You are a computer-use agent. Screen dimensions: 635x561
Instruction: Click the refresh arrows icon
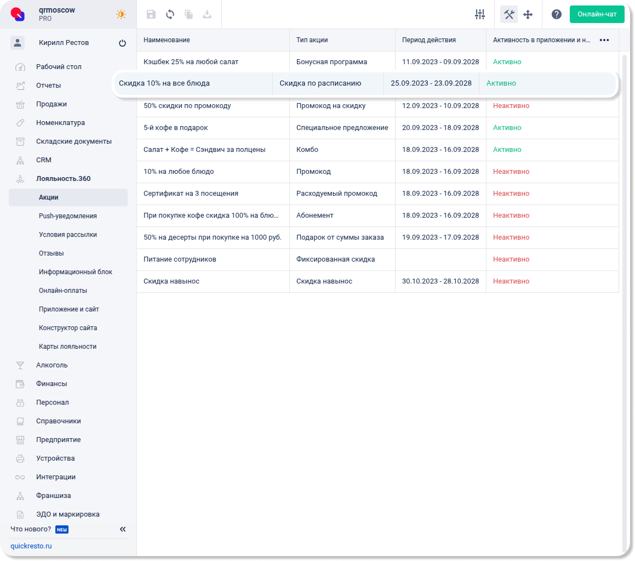[170, 15]
